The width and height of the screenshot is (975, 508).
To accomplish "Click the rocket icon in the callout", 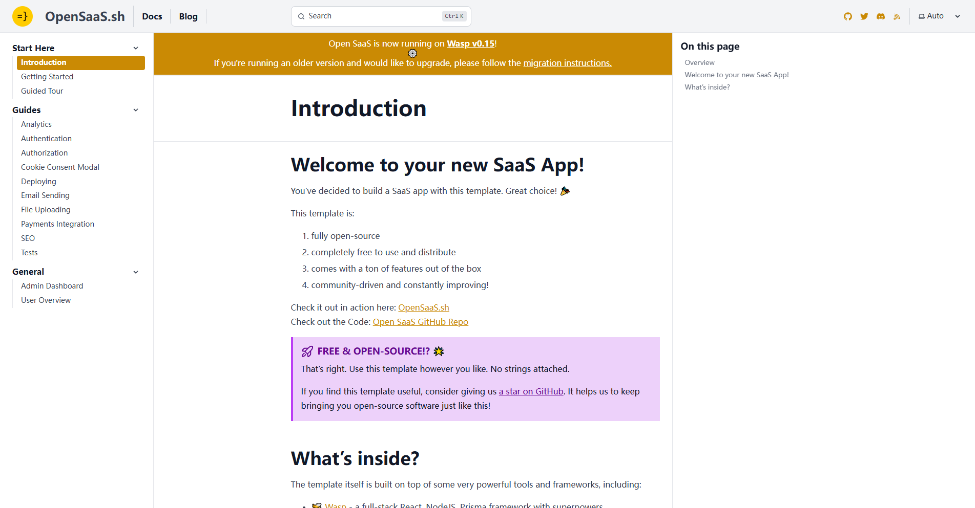I will pos(307,351).
